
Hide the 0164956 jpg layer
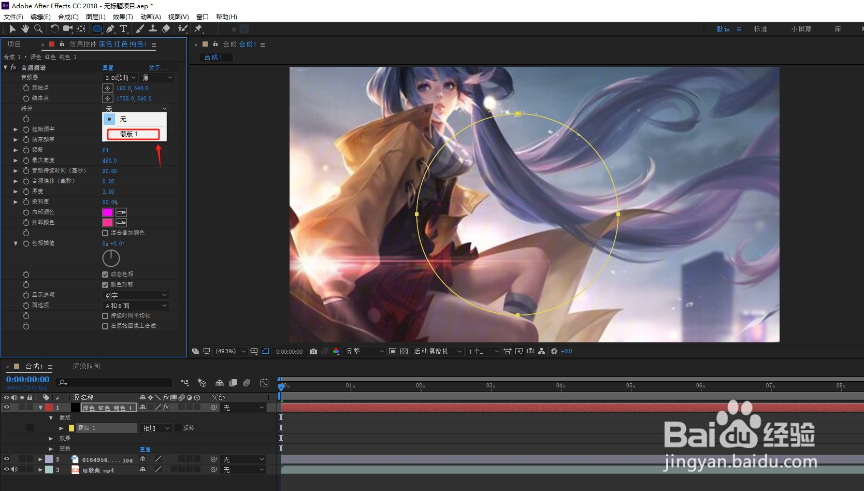pos(7,459)
